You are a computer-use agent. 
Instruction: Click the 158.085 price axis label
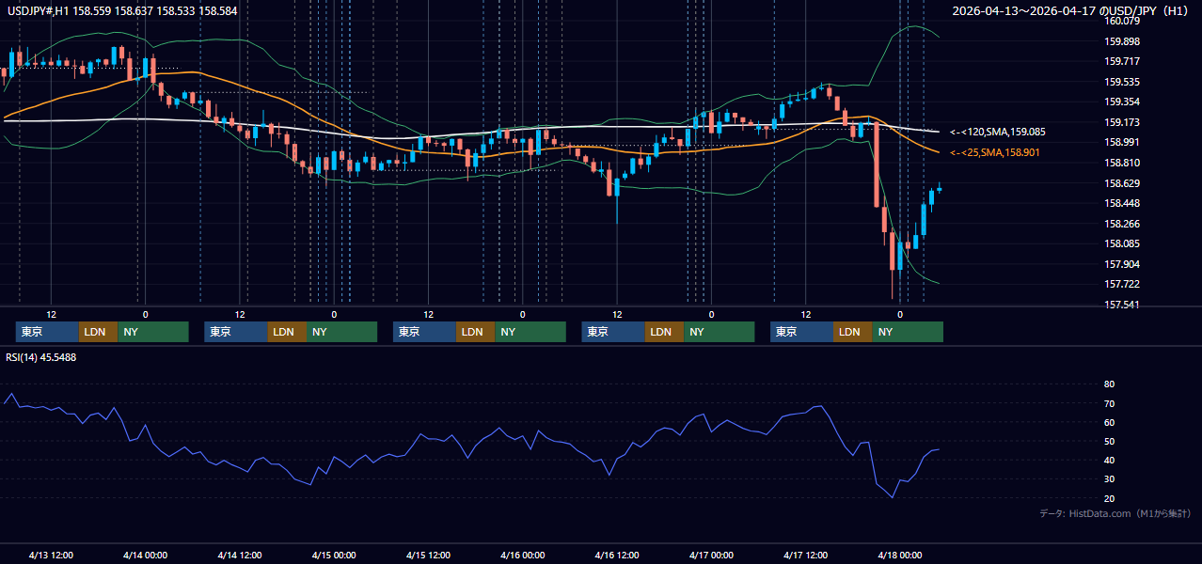(x=1123, y=243)
